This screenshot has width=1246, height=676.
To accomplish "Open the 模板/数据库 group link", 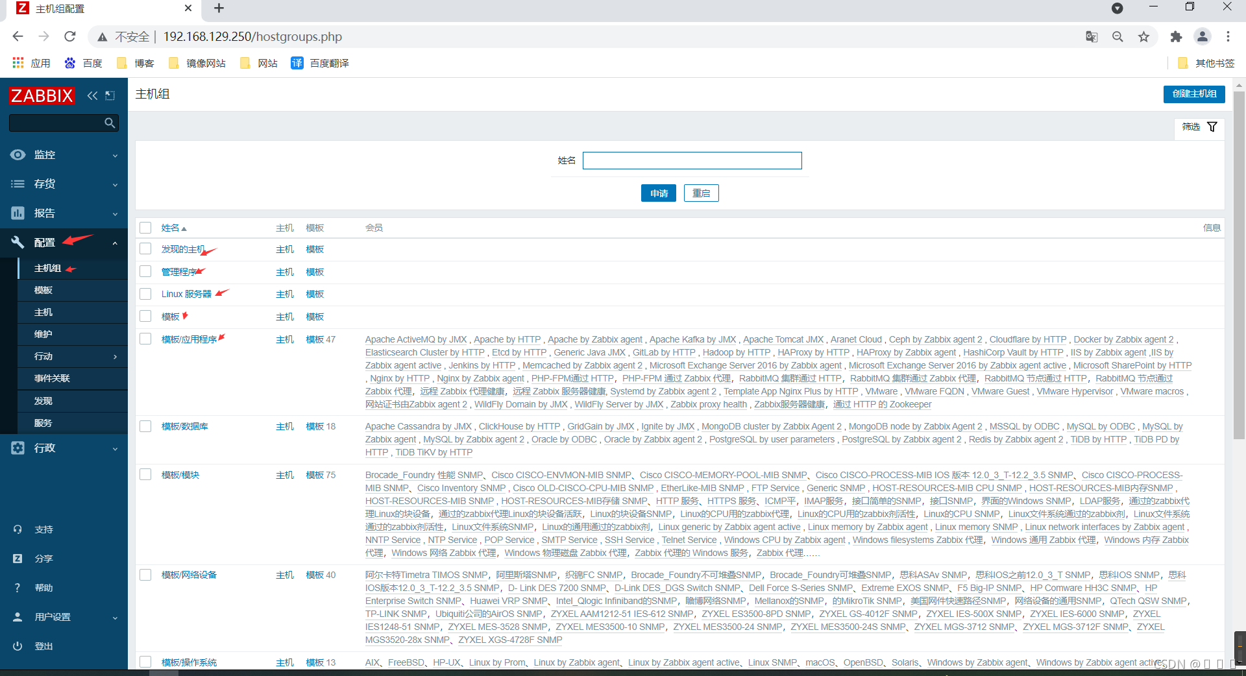I will tap(185, 426).
